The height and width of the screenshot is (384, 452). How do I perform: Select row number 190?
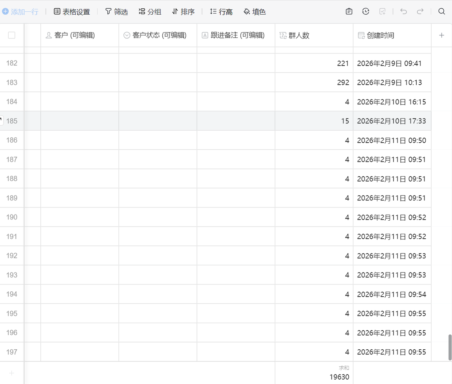point(12,217)
